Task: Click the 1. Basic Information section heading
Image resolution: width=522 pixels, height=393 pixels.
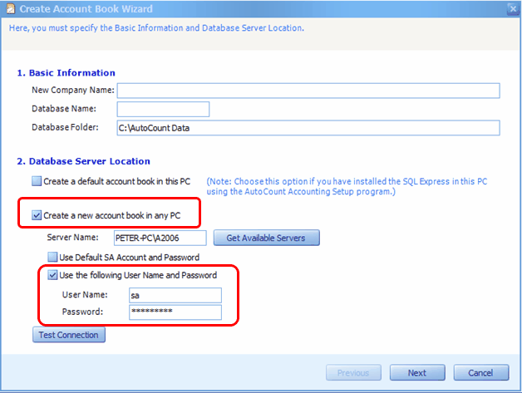Action: (x=66, y=73)
